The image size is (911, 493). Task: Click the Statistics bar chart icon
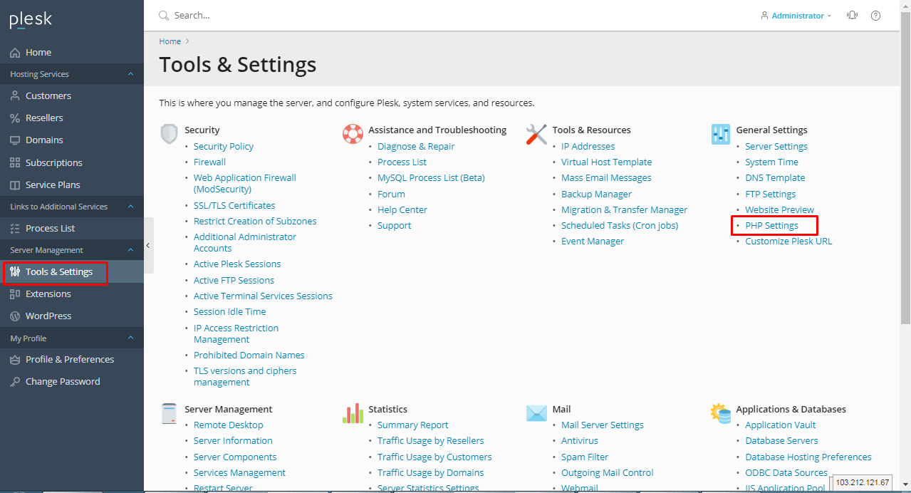point(353,413)
